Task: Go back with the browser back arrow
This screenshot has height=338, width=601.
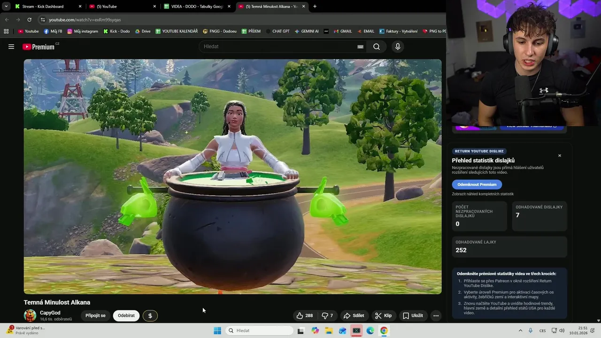Action: click(x=7, y=20)
